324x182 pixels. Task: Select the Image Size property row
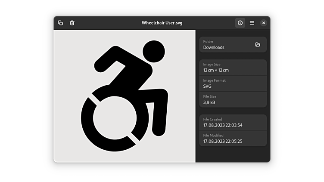click(233, 68)
